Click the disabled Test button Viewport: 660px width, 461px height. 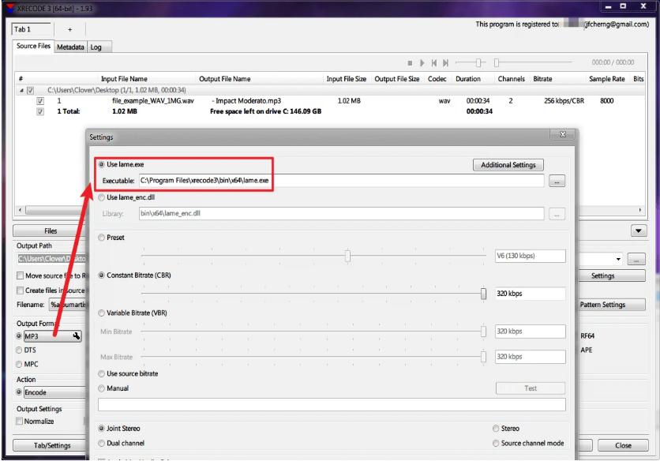pyautogui.click(x=531, y=388)
